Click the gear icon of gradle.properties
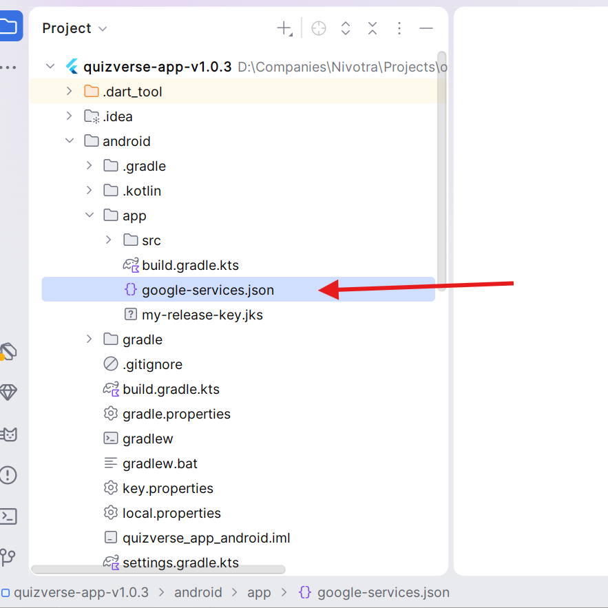Image resolution: width=608 pixels, height=608 pixels. coord(111,413)
